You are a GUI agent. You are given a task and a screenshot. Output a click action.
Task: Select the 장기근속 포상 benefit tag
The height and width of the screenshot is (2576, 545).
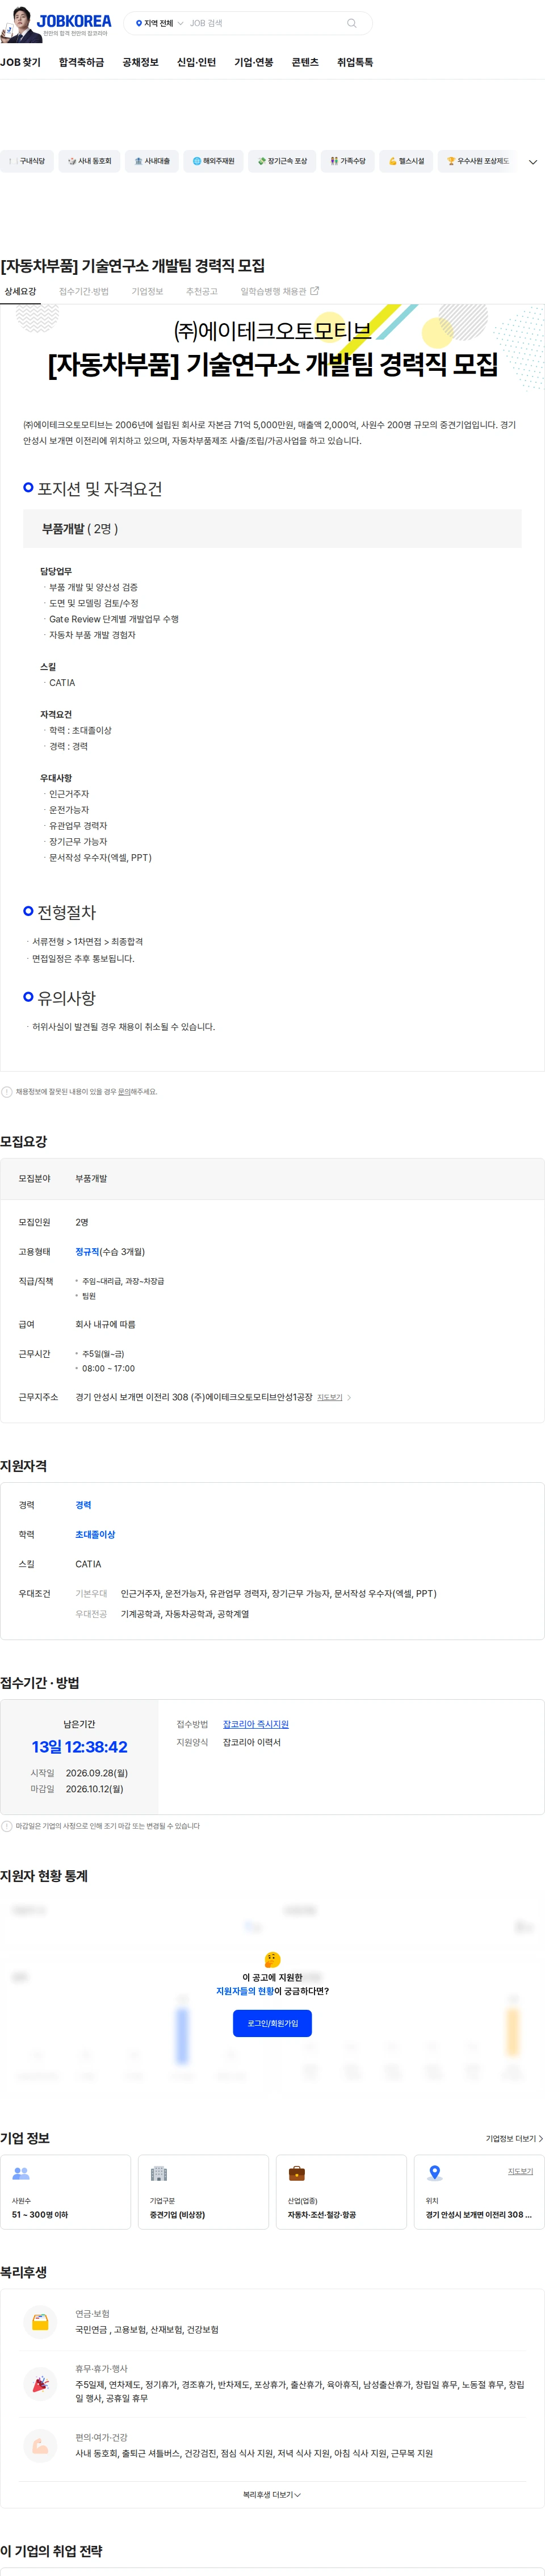tap(282, 161)
